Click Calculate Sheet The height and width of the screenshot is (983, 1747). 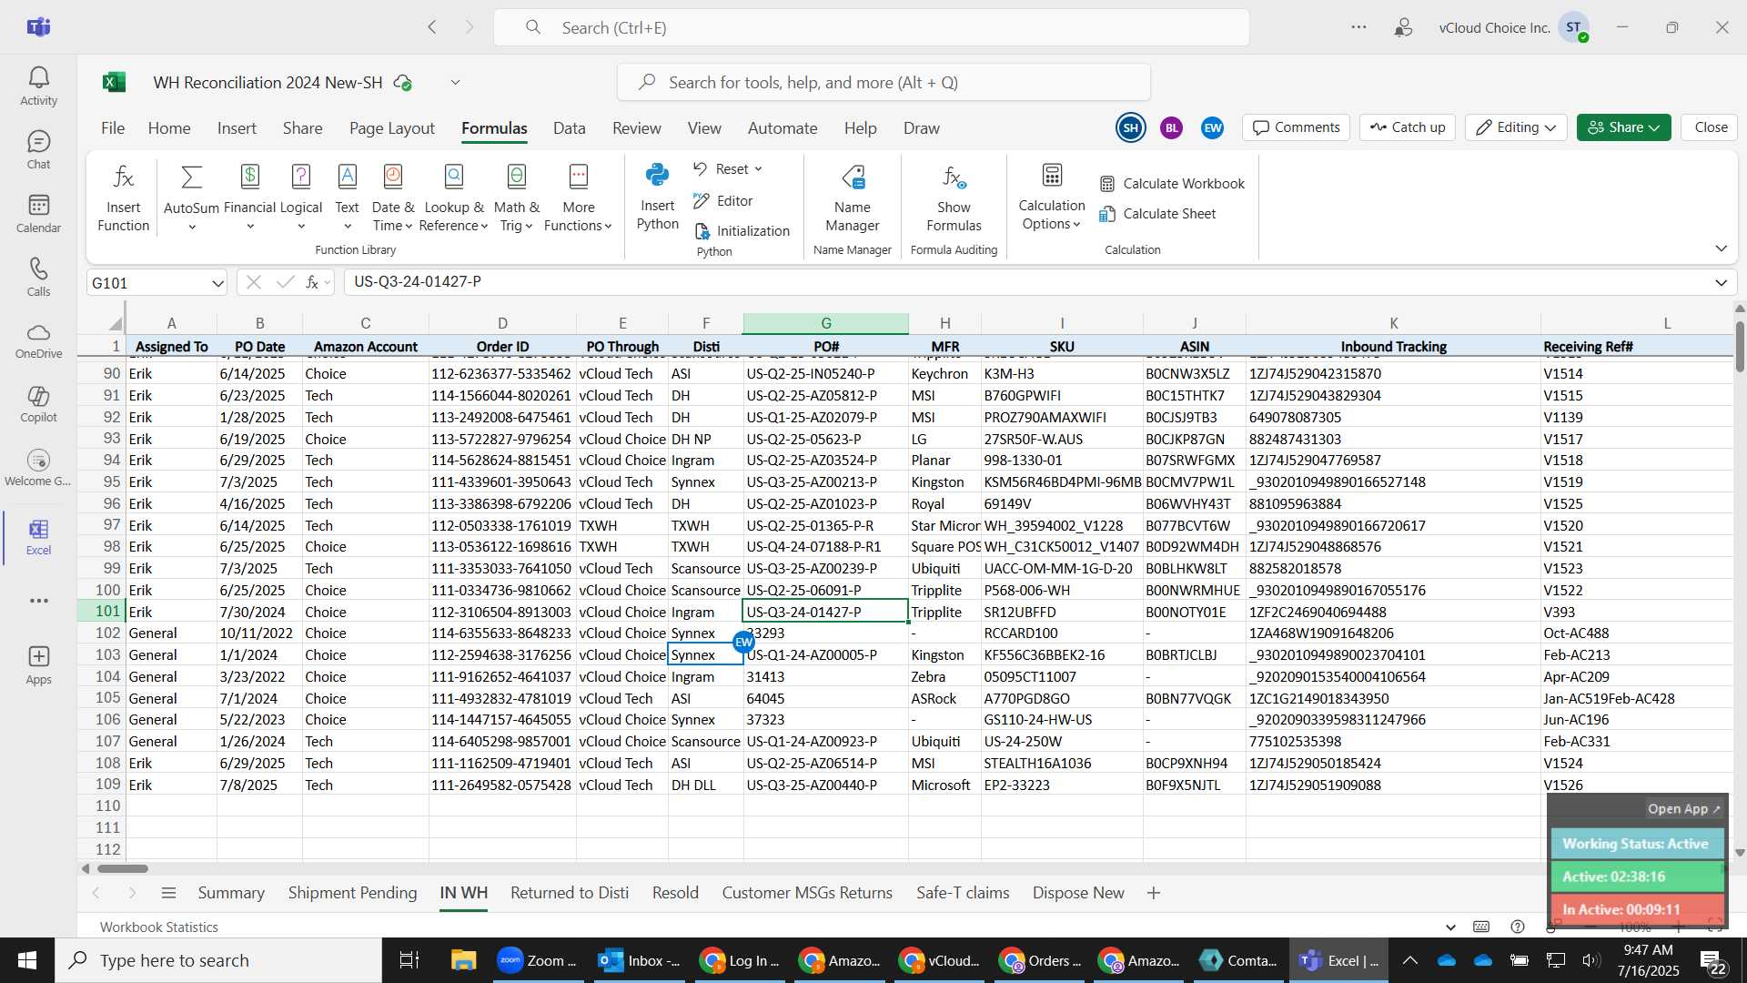point(1157,214)
